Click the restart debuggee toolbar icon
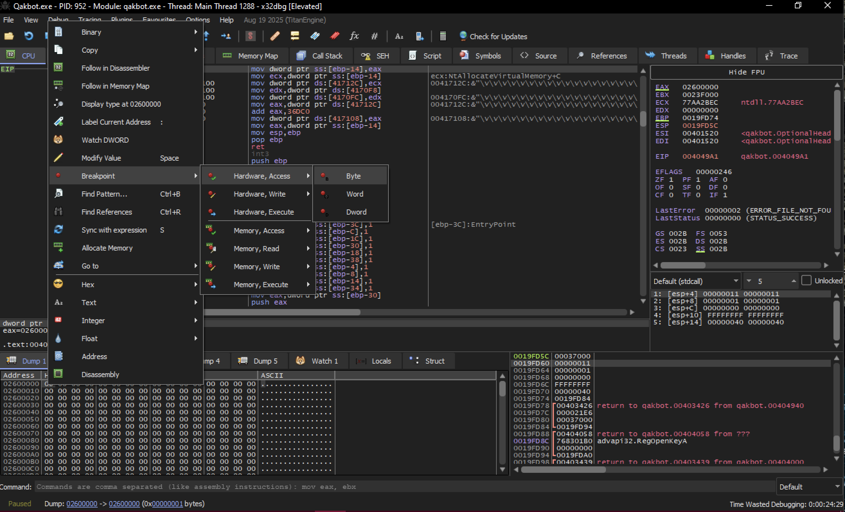 (29, 36)
